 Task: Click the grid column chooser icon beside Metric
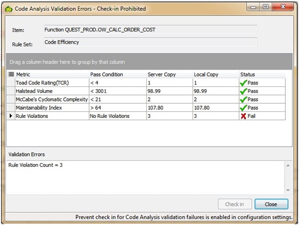tap(11, 74)
